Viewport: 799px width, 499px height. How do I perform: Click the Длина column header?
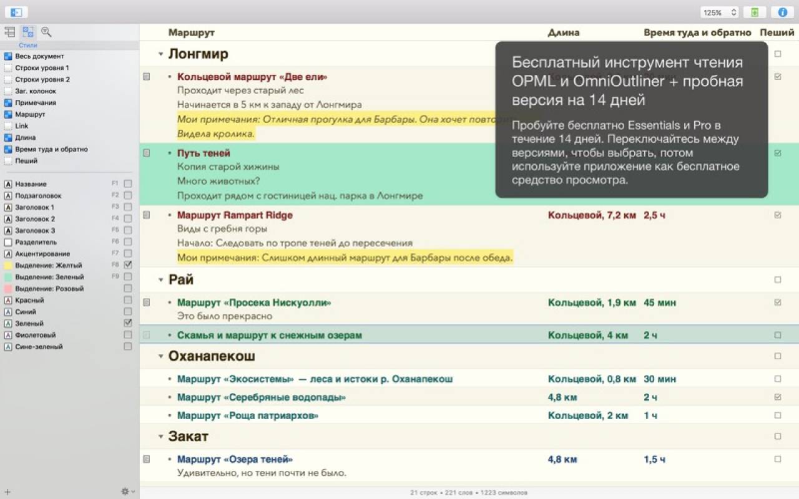click(564, 32)
